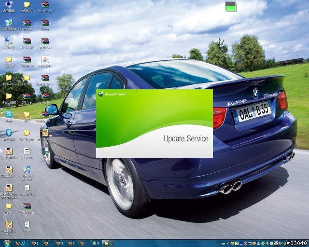Open the 桌面上的捷徑 folder
This screenshot has width=309, height=247.
9,99
